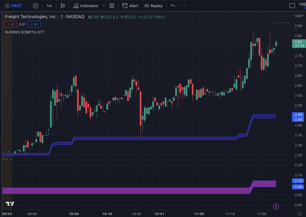306x217 pixels.
Task: Click the 2.90 price scale label
Action: (298, 26)
